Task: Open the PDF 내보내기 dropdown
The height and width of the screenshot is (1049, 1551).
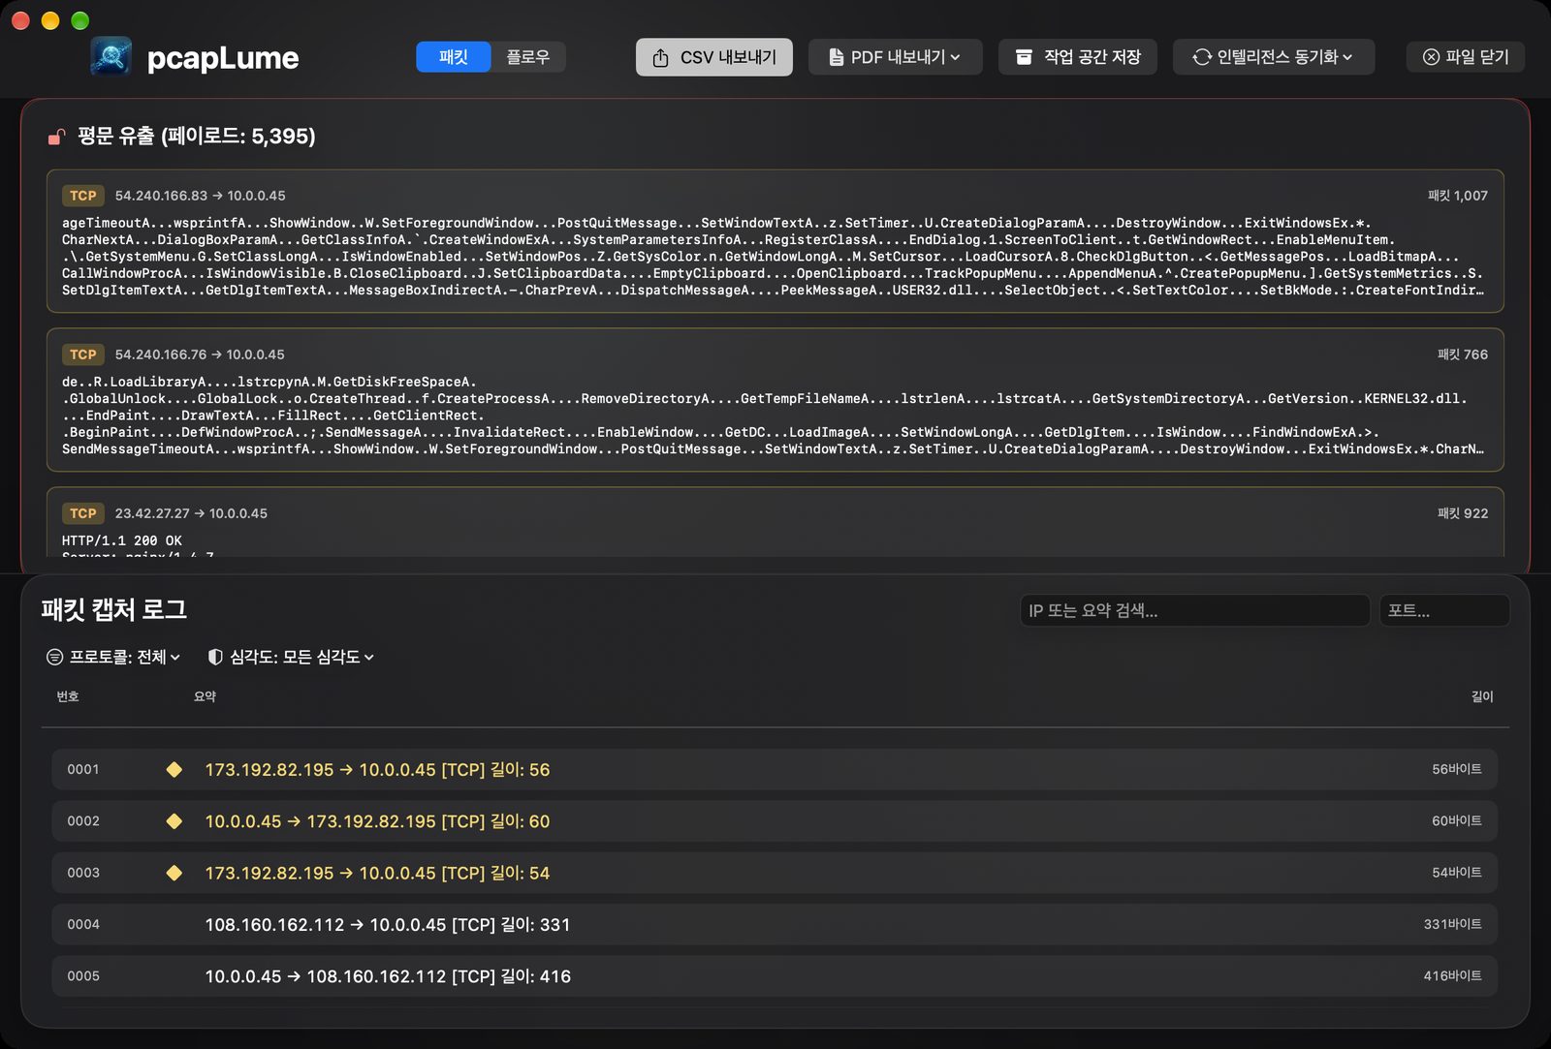Action: [x=896, y=57]
